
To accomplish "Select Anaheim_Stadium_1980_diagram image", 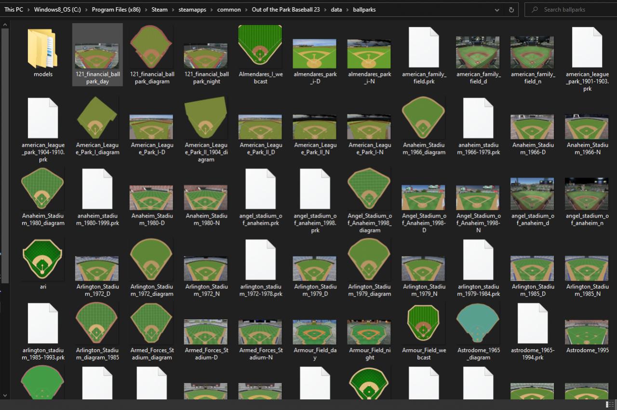I will 43,196.
